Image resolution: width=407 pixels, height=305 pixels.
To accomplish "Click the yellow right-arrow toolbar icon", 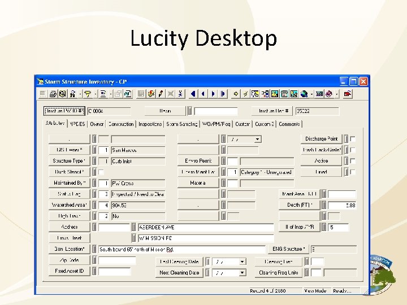I will [x=236, y=94].
